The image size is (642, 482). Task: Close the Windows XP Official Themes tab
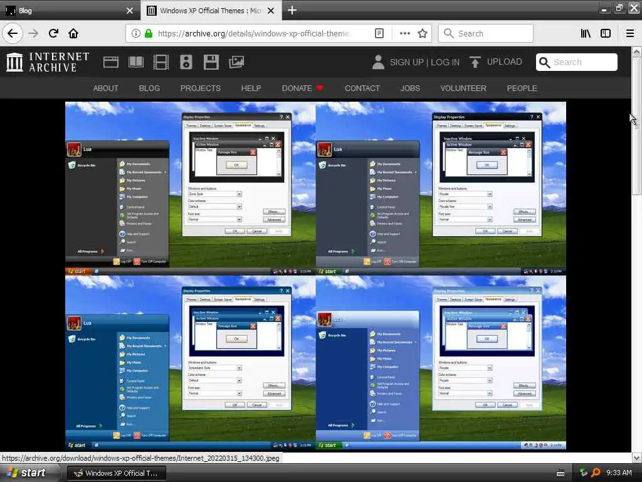271,11
